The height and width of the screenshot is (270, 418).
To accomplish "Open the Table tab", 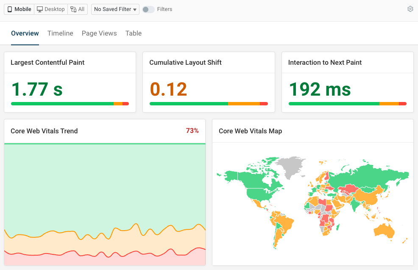I will pos(134,33).
